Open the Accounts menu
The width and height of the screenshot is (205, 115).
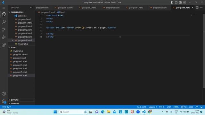click(4, 94)
